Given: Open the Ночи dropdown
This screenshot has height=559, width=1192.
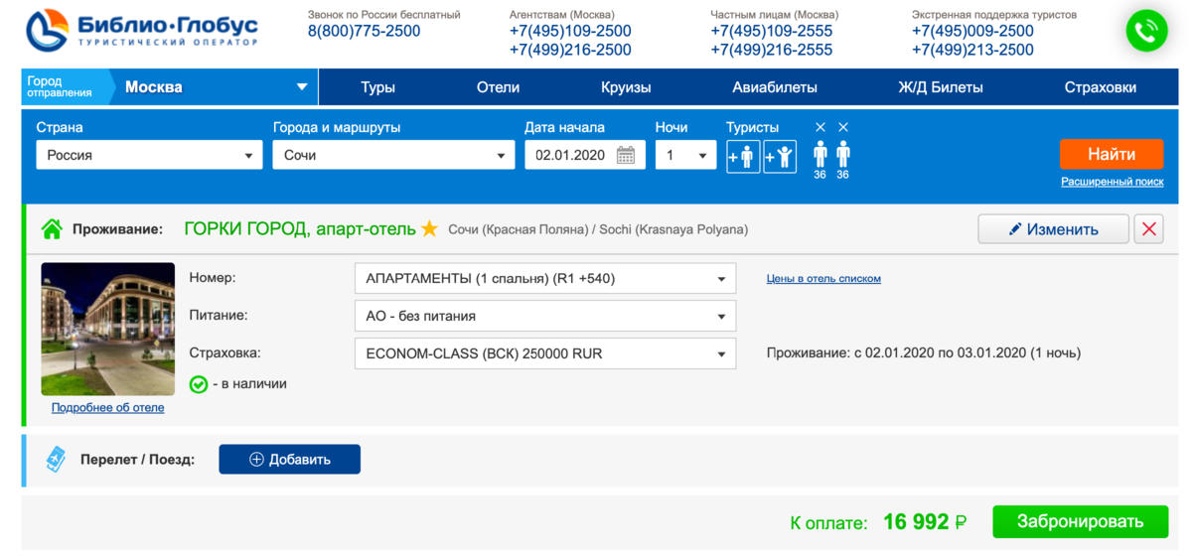Looking at the screenshot, I should point(685,155).
